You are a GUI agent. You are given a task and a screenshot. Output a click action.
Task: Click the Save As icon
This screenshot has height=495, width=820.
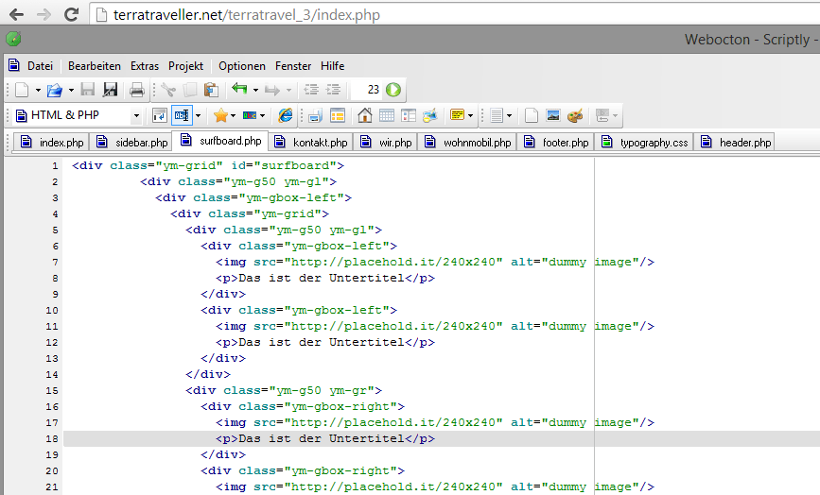(x=110, y=90)
